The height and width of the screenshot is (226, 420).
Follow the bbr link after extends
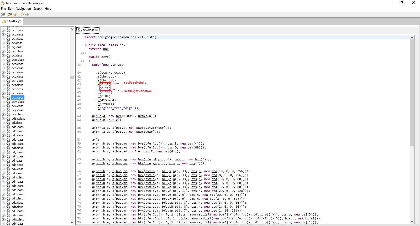tap(106, 49)
